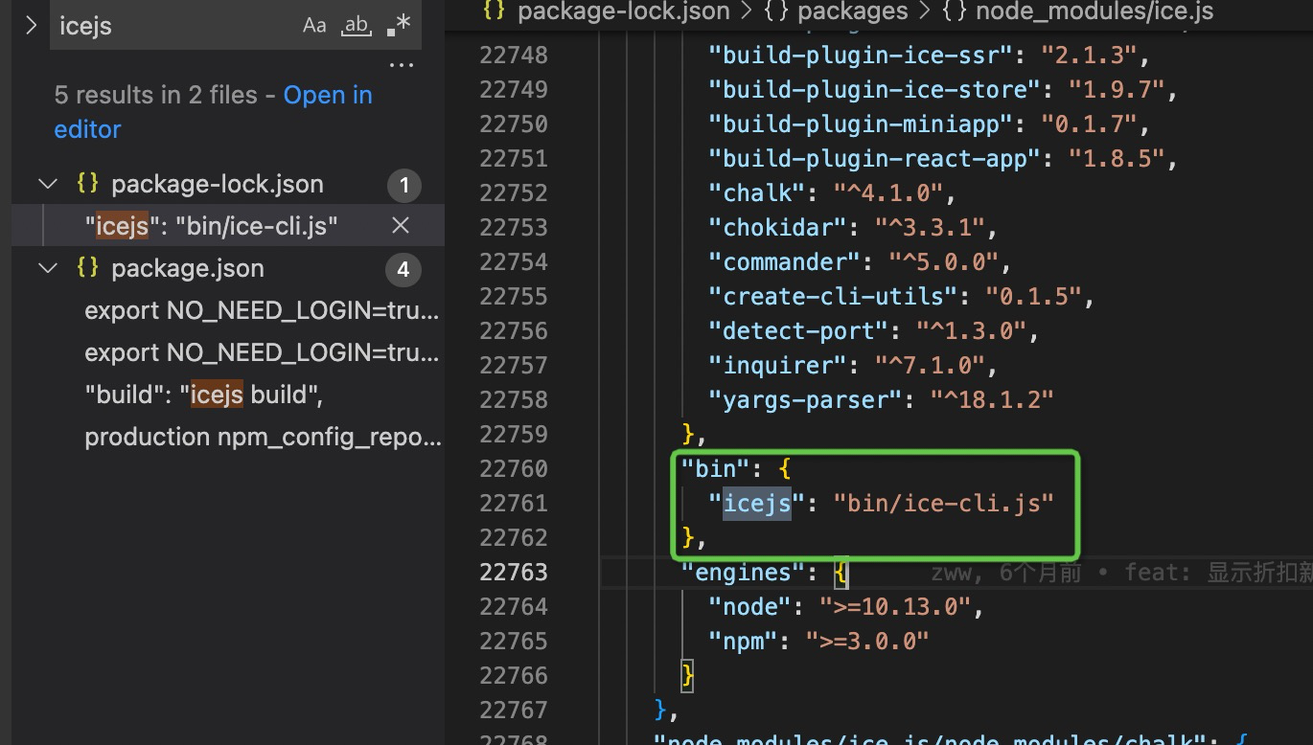Image resolution: width=1313 pixels, height=745 pixels.
Task: Toggle Match Case in search box
Action: pos(314,26)
